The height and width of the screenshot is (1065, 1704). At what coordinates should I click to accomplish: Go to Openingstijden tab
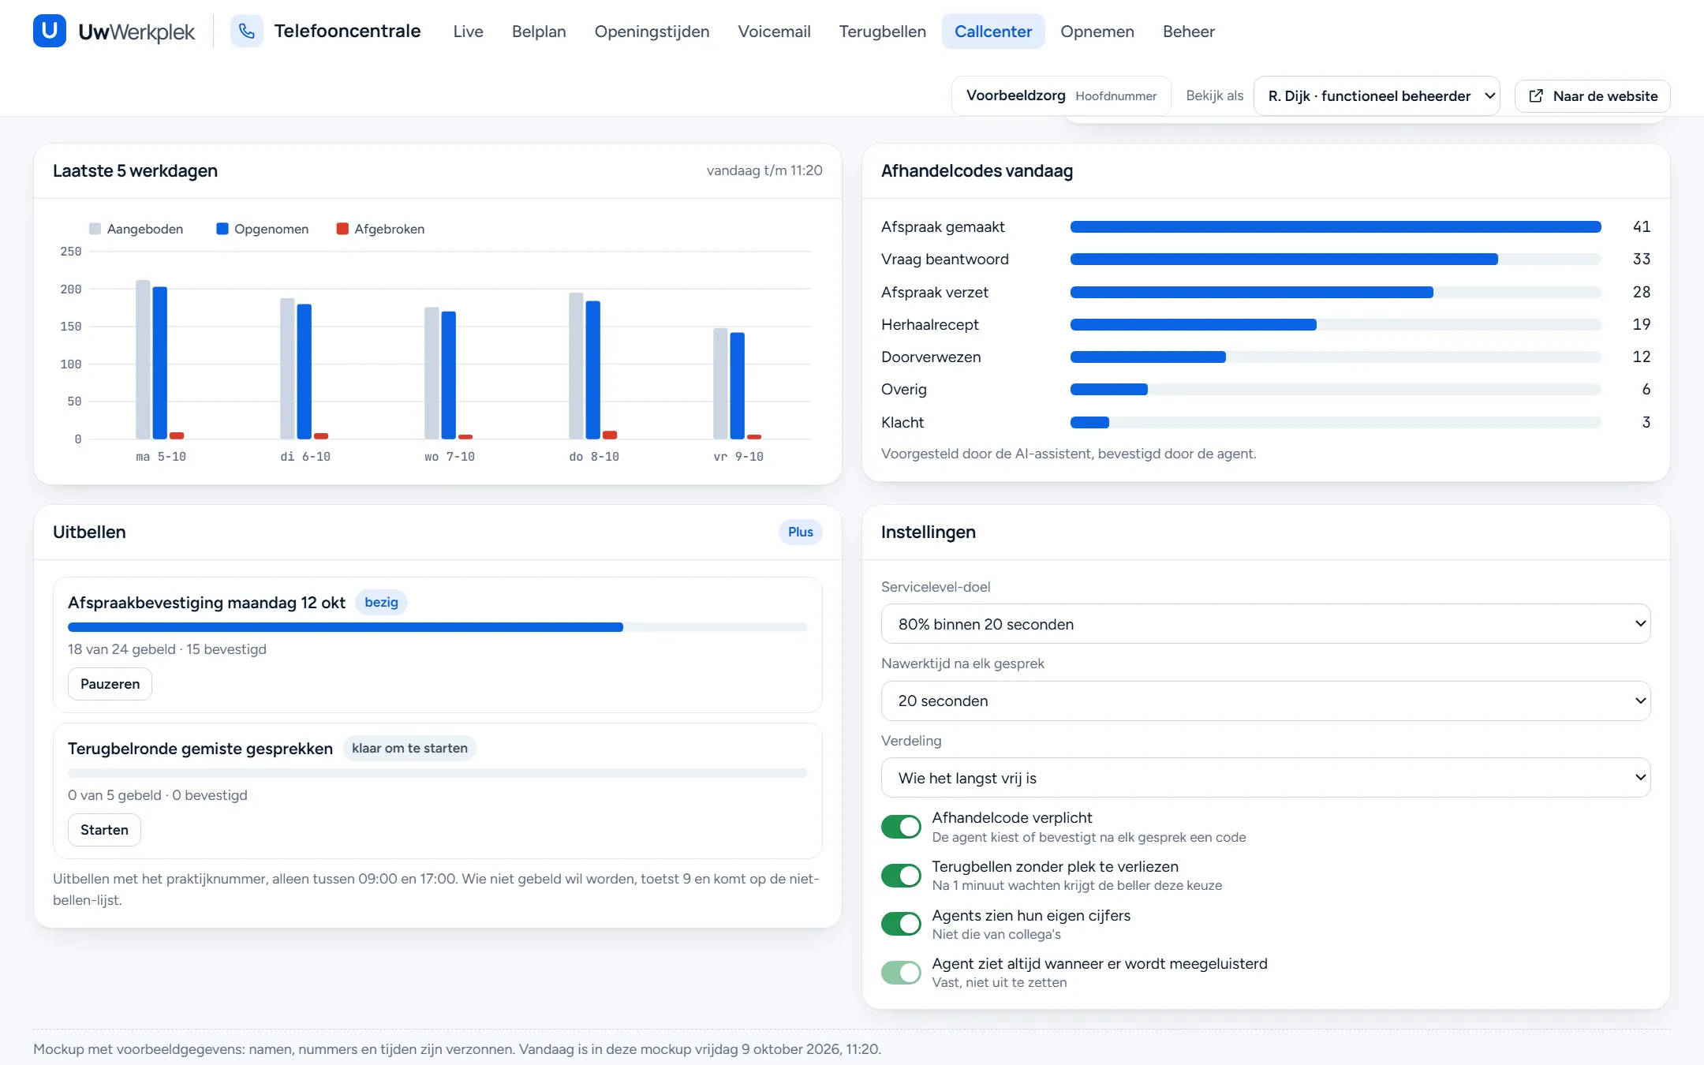point(652,32)
